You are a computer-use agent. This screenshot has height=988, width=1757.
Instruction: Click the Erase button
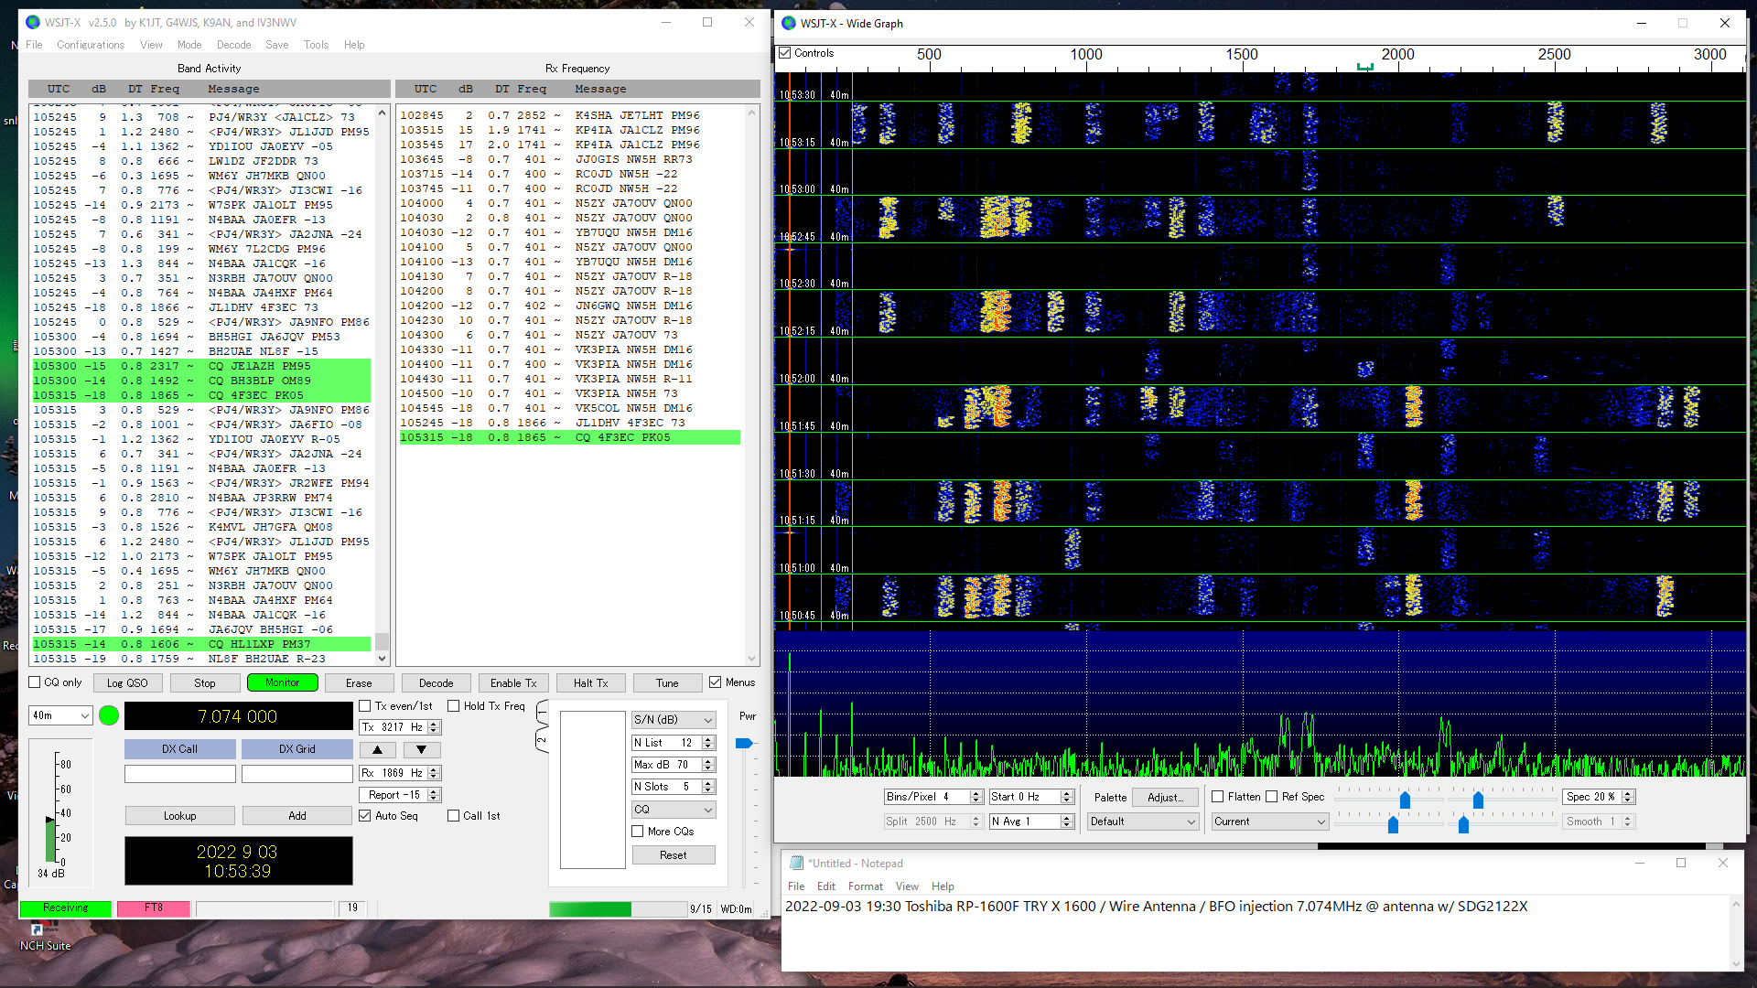tap(359, 683)
